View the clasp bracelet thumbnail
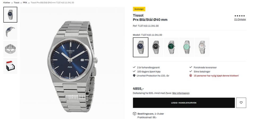 [x=10, y=49]
